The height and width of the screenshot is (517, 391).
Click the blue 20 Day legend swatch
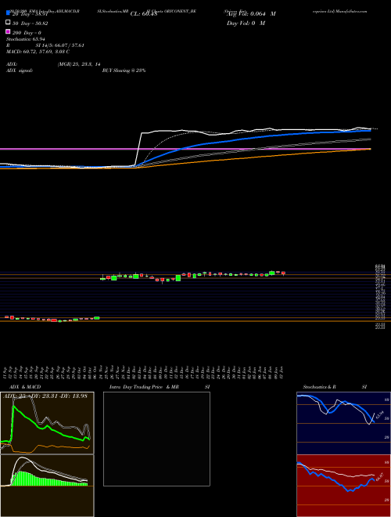point(8,13)
